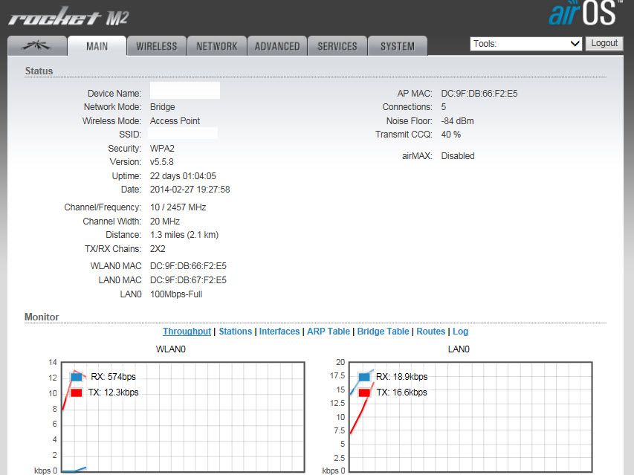
Task: Click the LAN0 TX: 16.6kbps legend label
Action: (401, 392)
